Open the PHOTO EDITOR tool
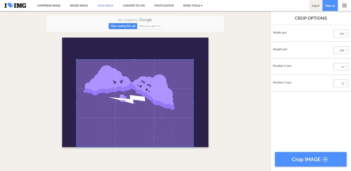351x171 pixels. pyautogui.click(x=164, y=6)
